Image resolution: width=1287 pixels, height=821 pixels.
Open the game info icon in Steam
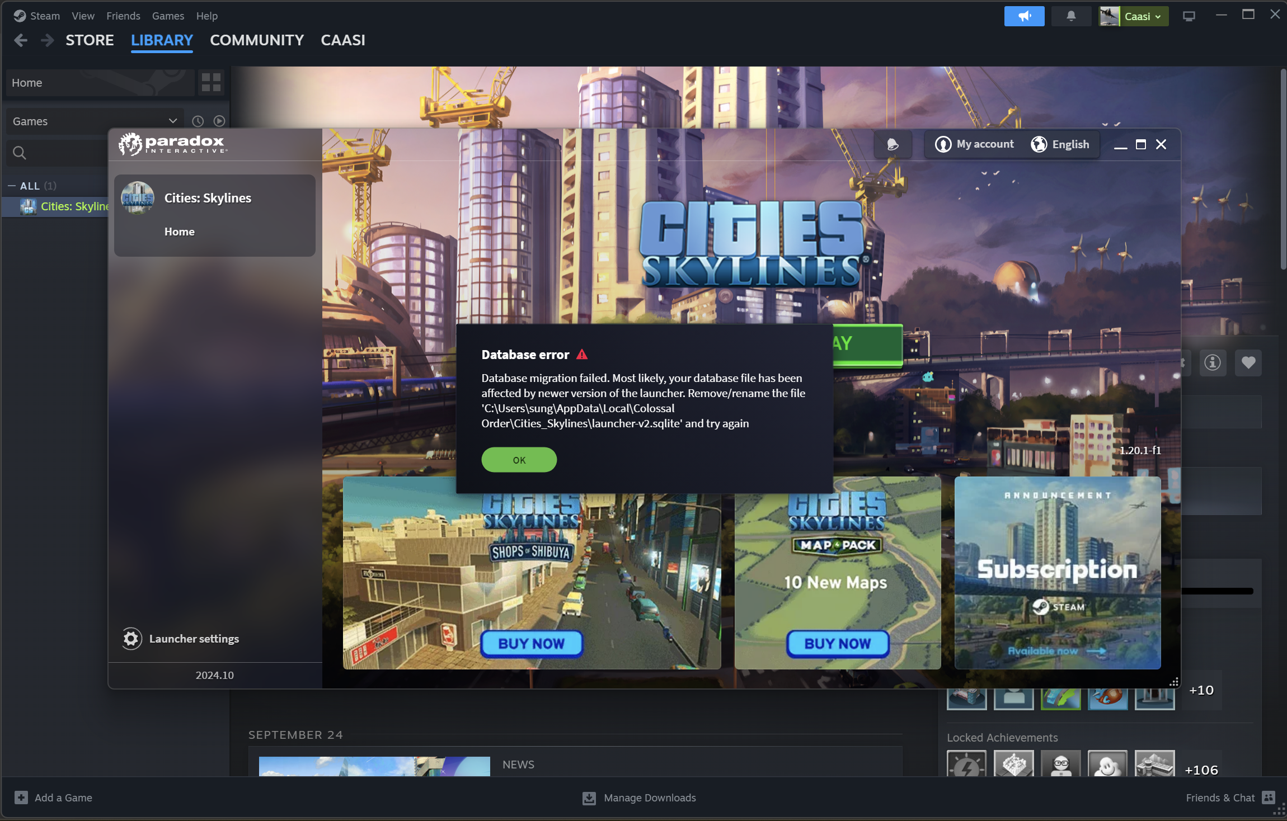coord(1213,362)
